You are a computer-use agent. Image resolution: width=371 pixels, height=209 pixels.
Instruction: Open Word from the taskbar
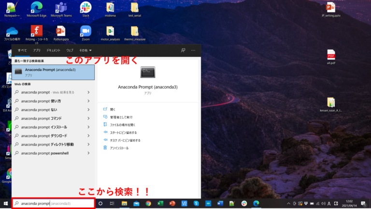coord(220,204)
